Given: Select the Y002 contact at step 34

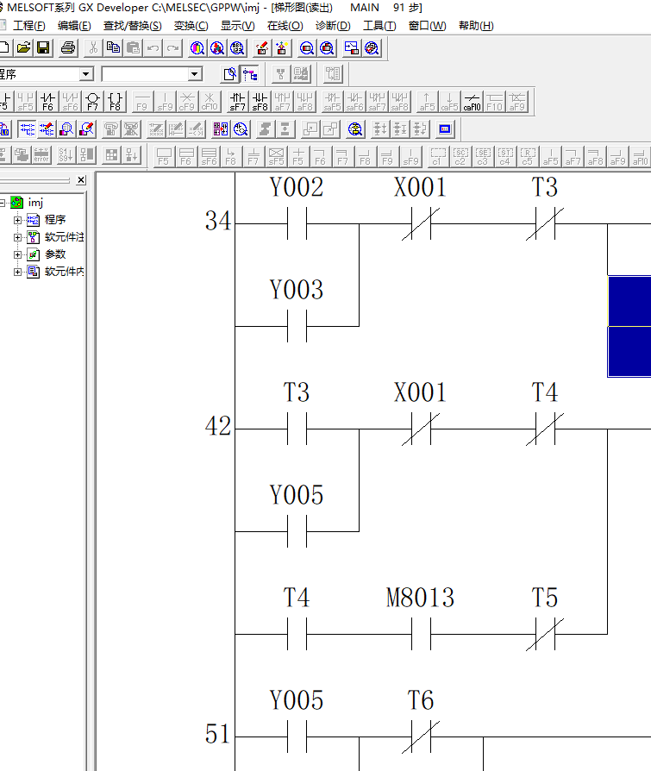Looking at the screenshot, I should [297, 223].
